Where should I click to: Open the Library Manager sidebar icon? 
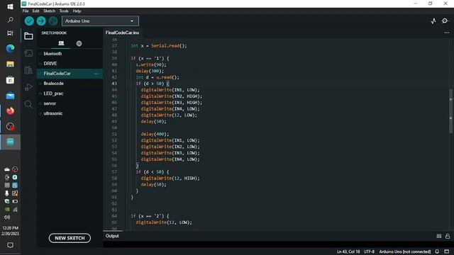pos(28,70)
